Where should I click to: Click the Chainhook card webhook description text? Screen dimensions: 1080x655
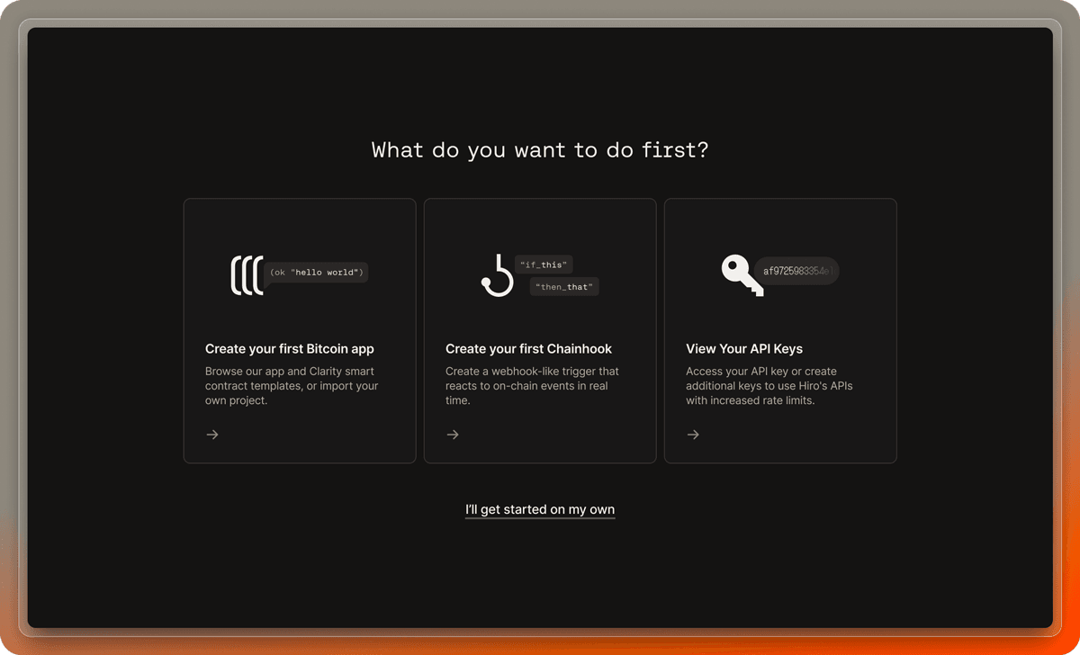(532, 385)
